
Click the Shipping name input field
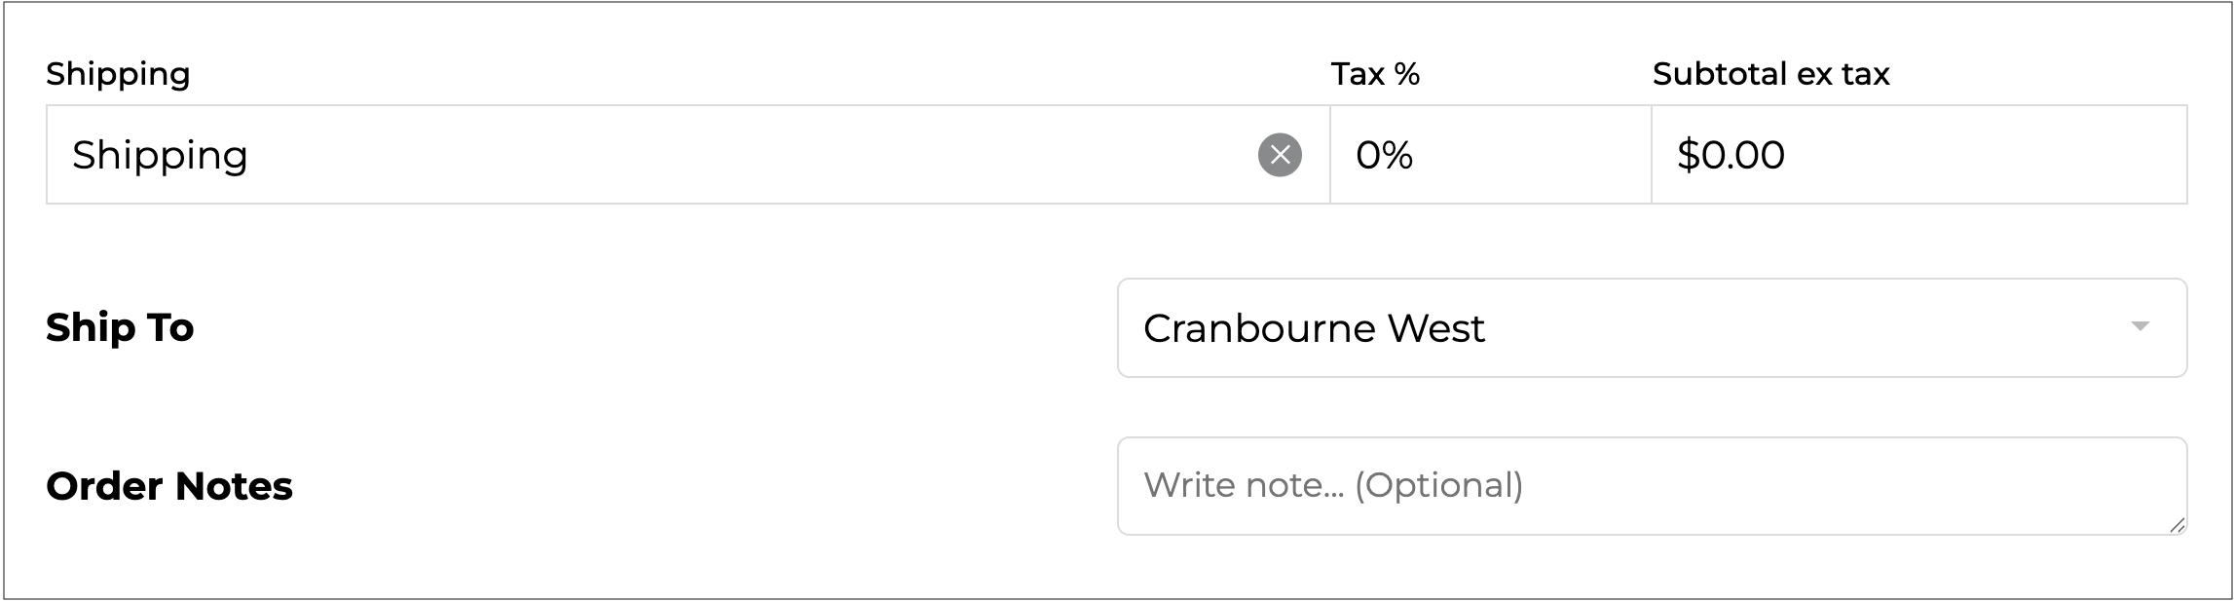643,155
